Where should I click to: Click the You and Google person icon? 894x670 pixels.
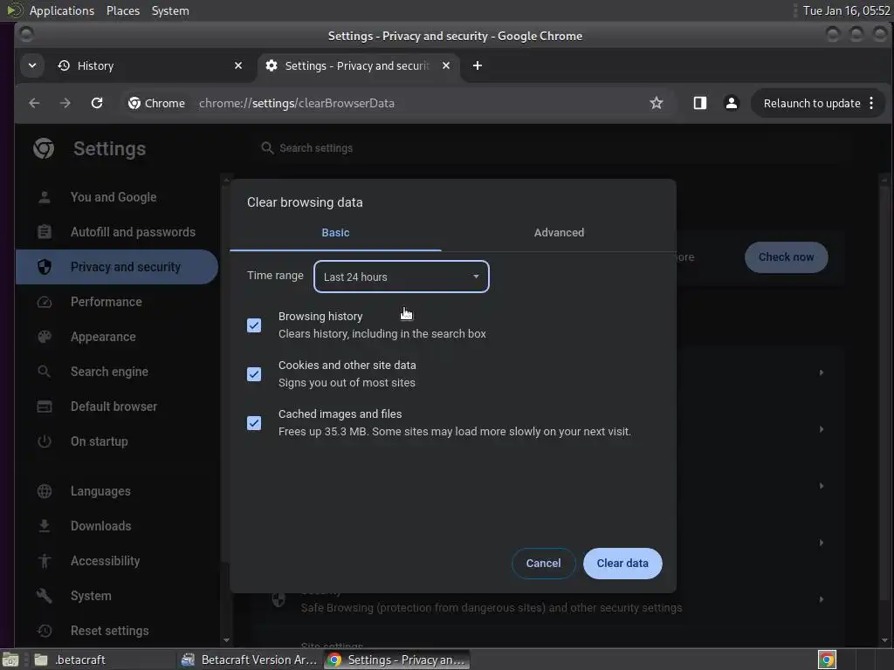45,197
